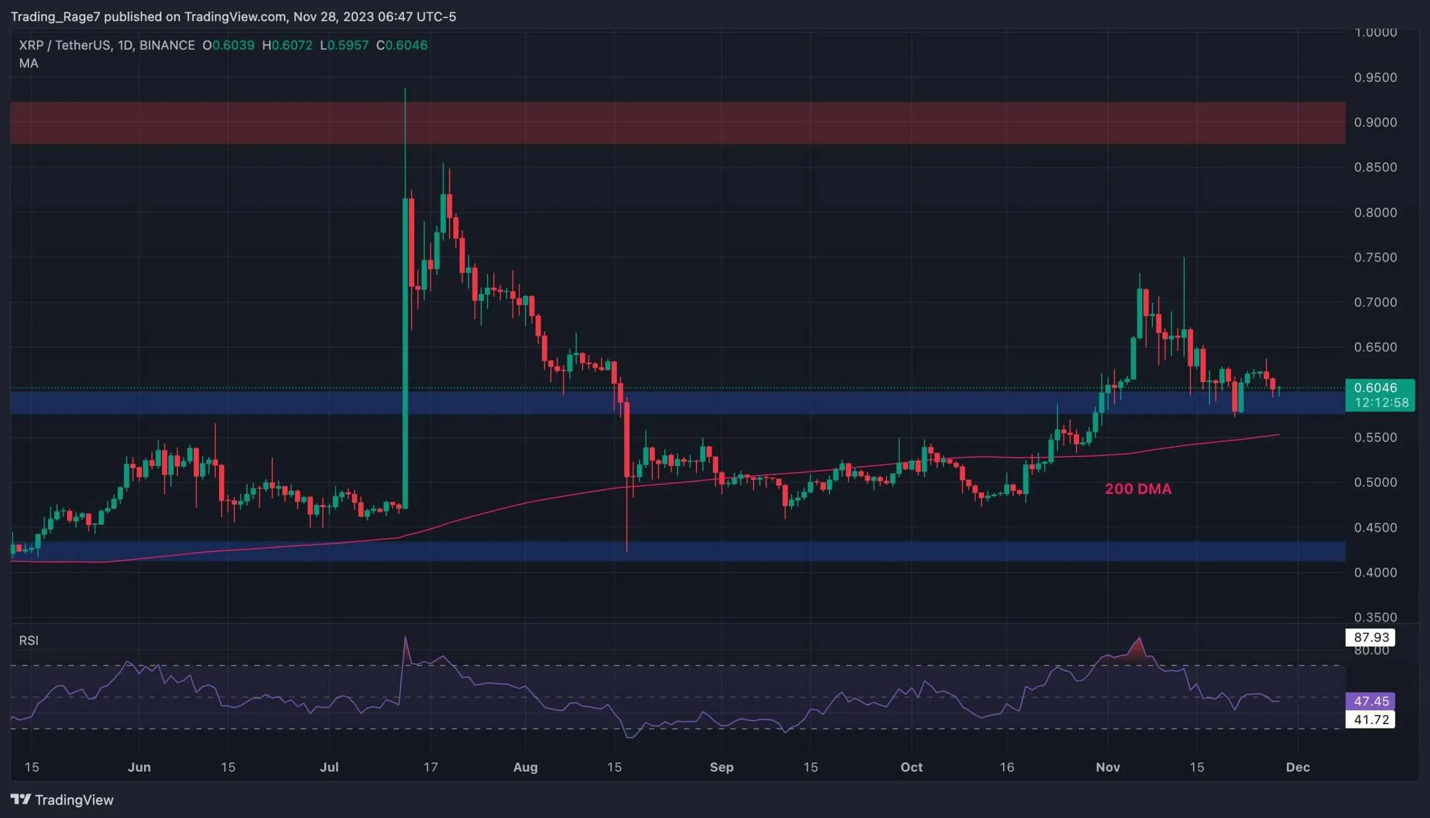This screenshot has width=1430, height=818.
Task: Open the XRP / TetherUS symbol name
Action: pyautogui.click(x=65, y=45)
